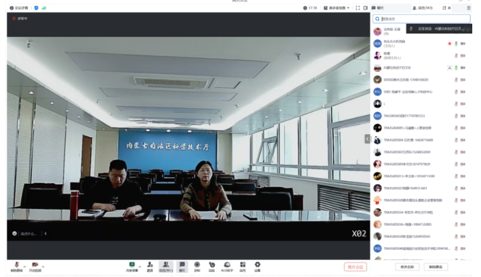Open video options arrow beside camera

(43, 267)
